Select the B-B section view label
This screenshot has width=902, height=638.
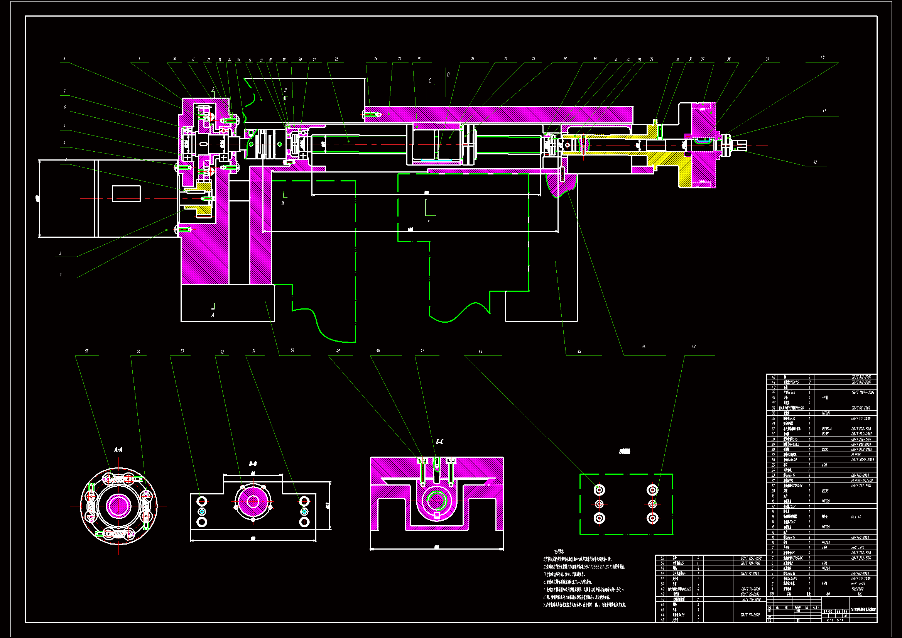point(253,464)
